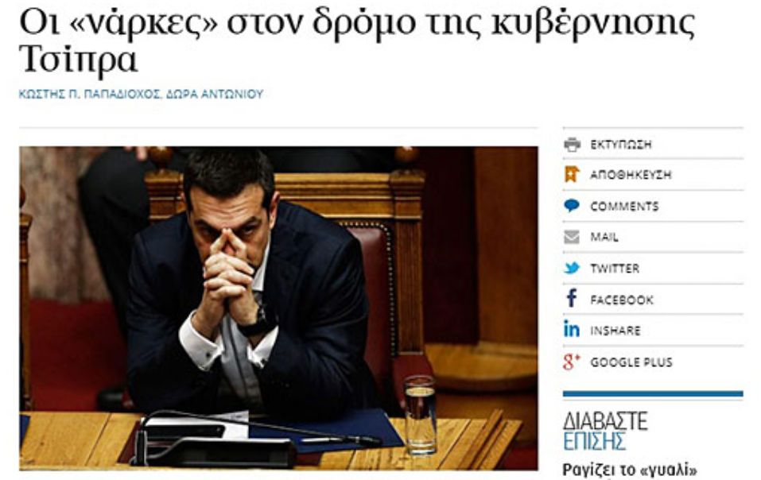Click the LinkedIn in icon
Image resolution: width=761 pixels, height=480 pixels.
(572, 330)
